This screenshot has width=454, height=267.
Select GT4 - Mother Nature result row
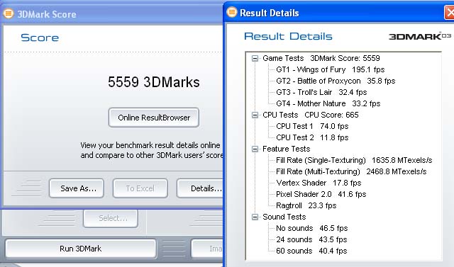[x=328, y=103]
